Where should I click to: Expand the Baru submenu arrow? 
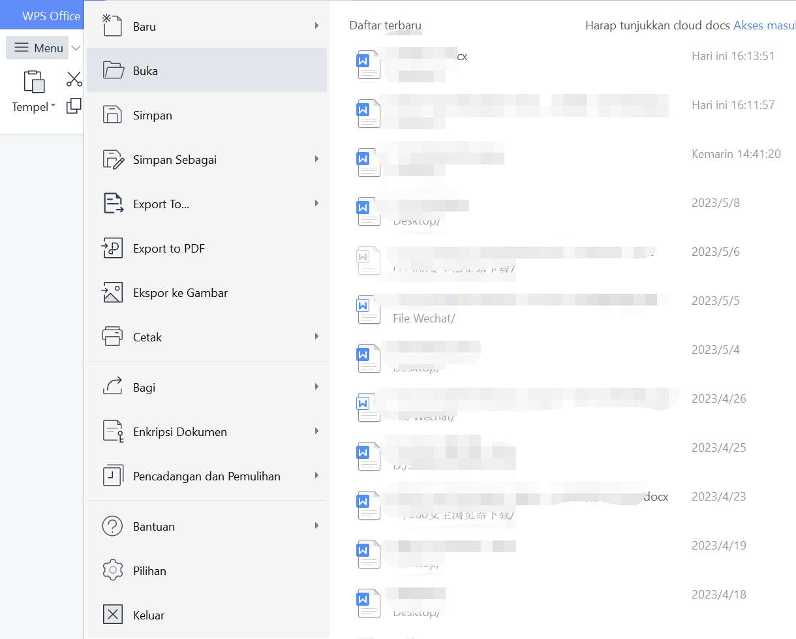coord(316,25)
